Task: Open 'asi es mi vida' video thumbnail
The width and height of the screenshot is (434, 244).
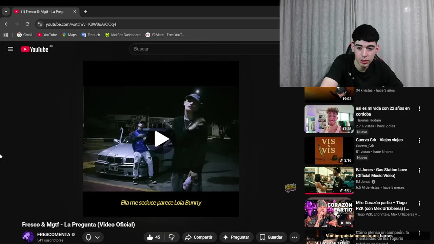Action: click(x=329, y=119)
